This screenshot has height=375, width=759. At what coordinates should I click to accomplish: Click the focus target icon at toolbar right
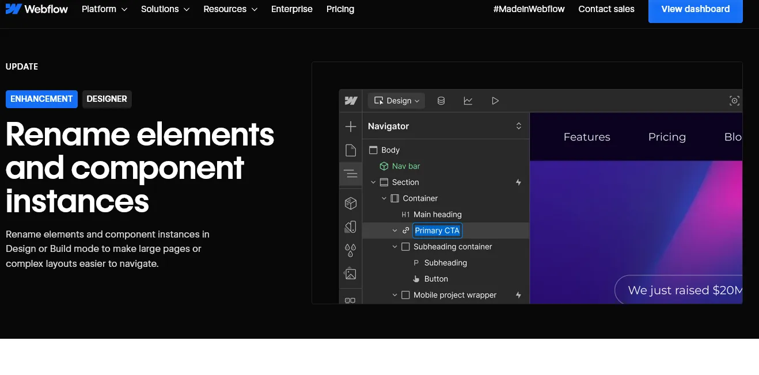tap(734, 101)
